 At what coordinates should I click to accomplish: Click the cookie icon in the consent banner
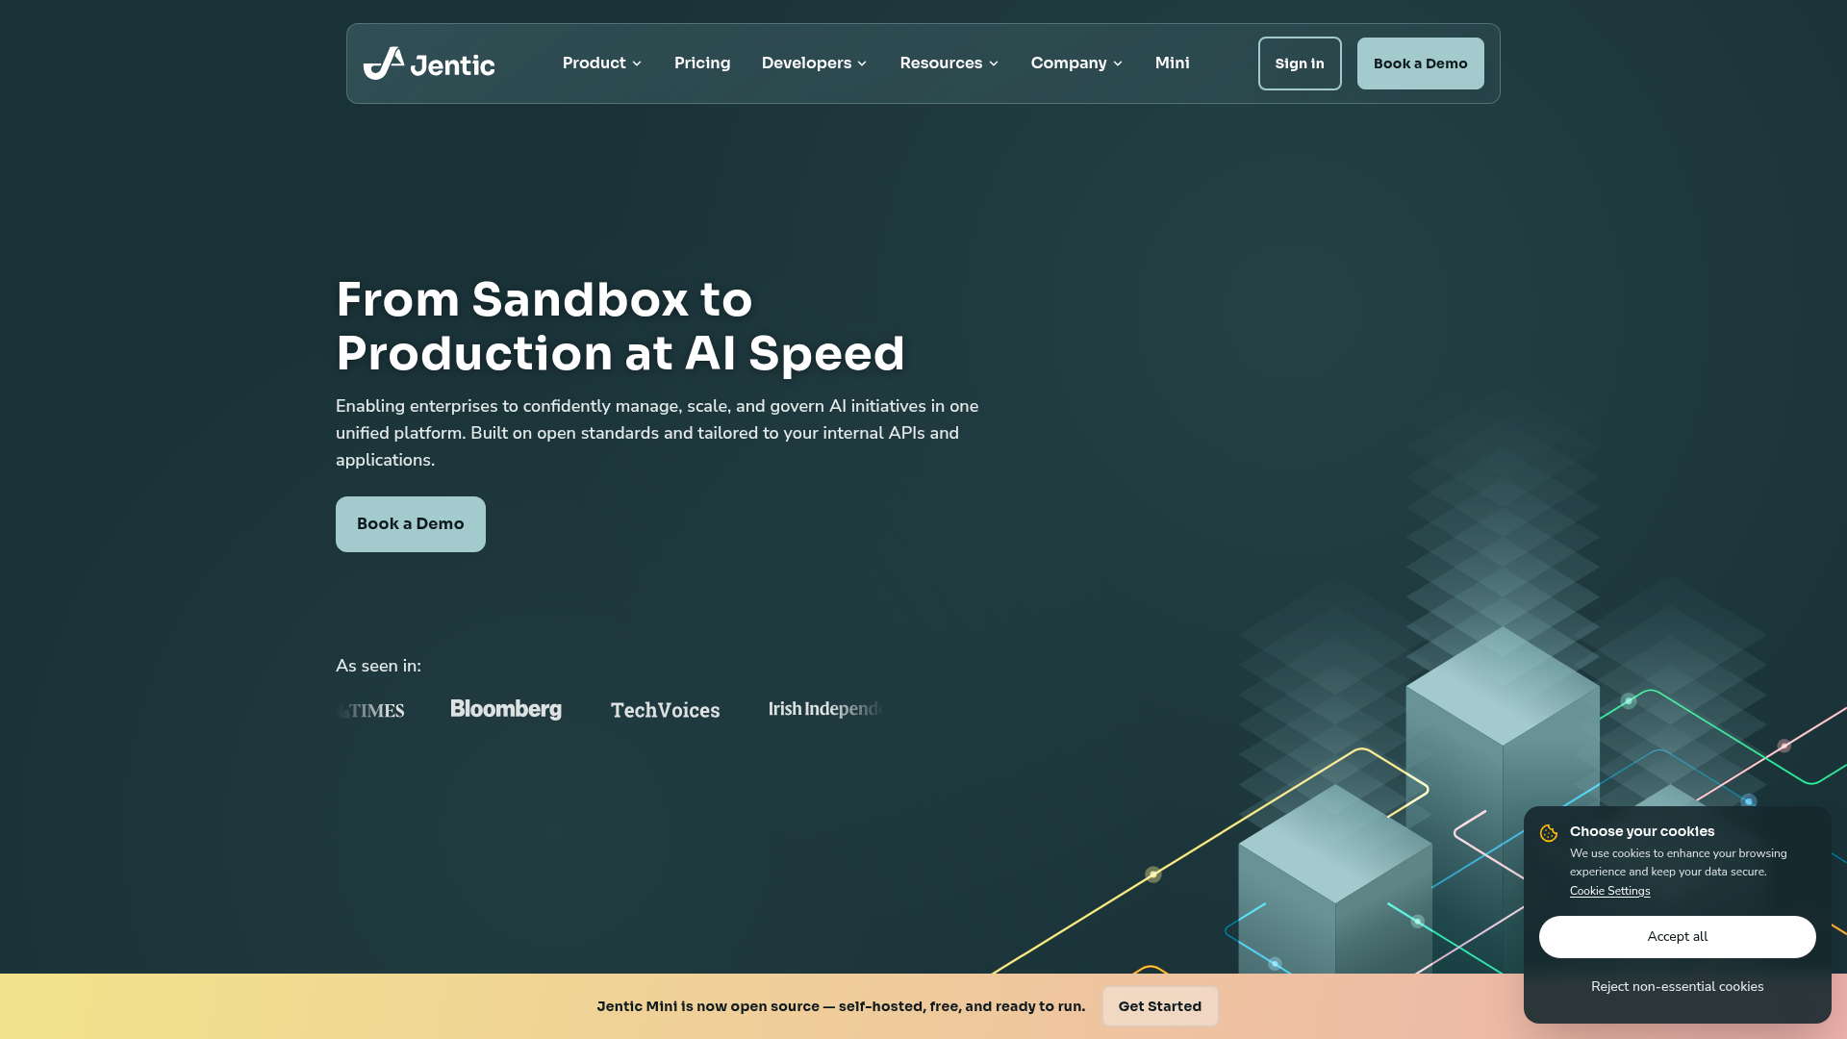tap(1550, 833)
